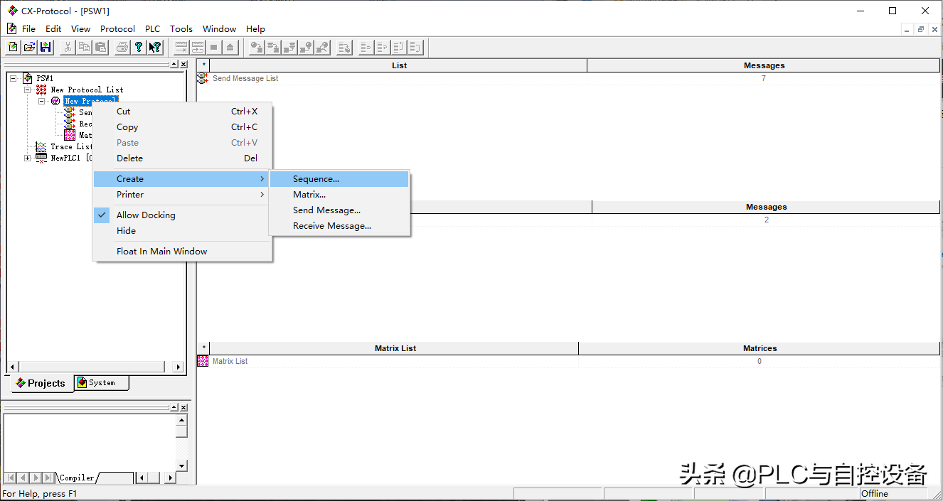Open the Window menu

tap(219, 29)
